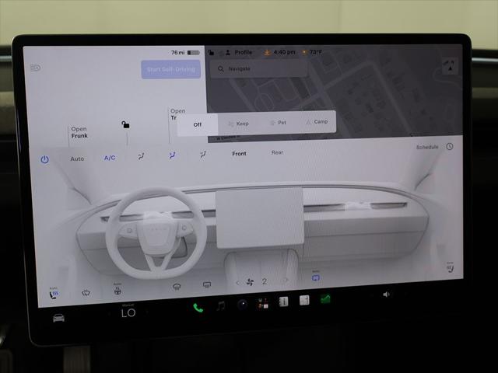Image resolution: width=498 pixels, height=373 pixels.
Task: Select Keep climate mode
Action: tap(239, 124)
